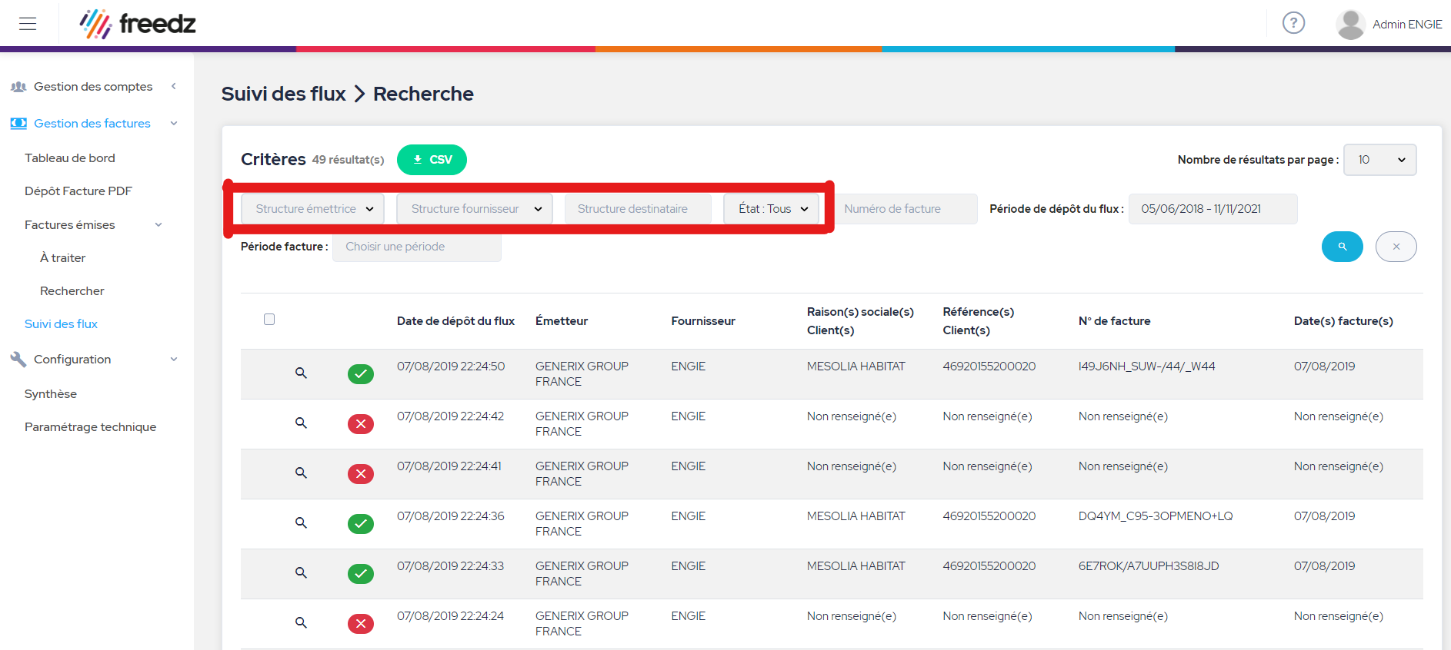Click green success status icon for 22:24:36 row
The width and height of the screenshot is (1451, 650).
click(360, 524)
